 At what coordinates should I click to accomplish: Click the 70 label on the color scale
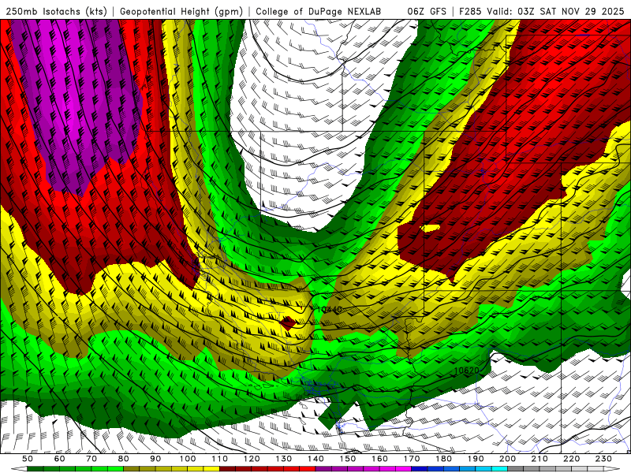pos(91,459)
